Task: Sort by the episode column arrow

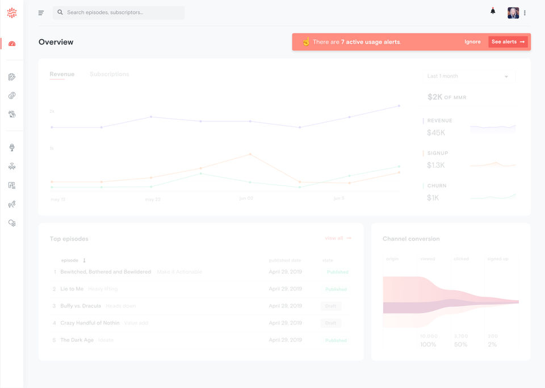Action: [84, 260]
